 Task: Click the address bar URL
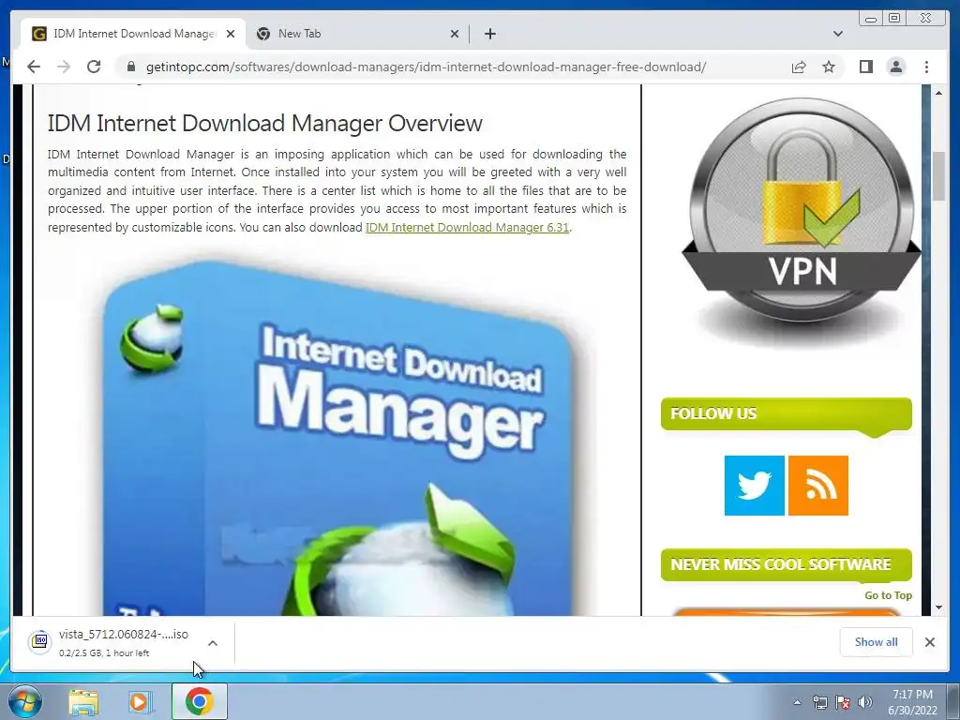tap(426, 67)
